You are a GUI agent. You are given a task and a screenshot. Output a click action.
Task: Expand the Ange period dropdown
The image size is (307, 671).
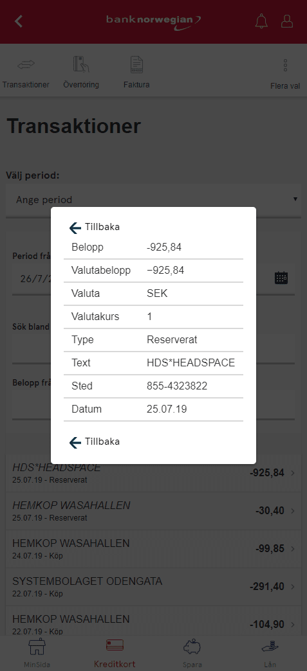tap(153, 199)
